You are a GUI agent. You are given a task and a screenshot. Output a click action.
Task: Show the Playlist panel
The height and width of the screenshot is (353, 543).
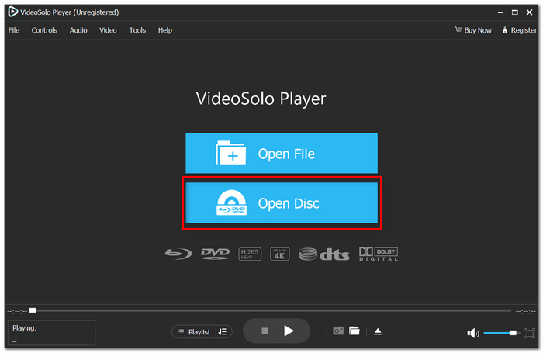[x=194, y=332]
